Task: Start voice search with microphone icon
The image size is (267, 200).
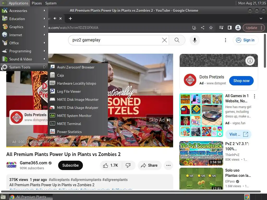Action: 195,40
